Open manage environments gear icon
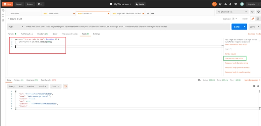261x126 pixels. 258,12
